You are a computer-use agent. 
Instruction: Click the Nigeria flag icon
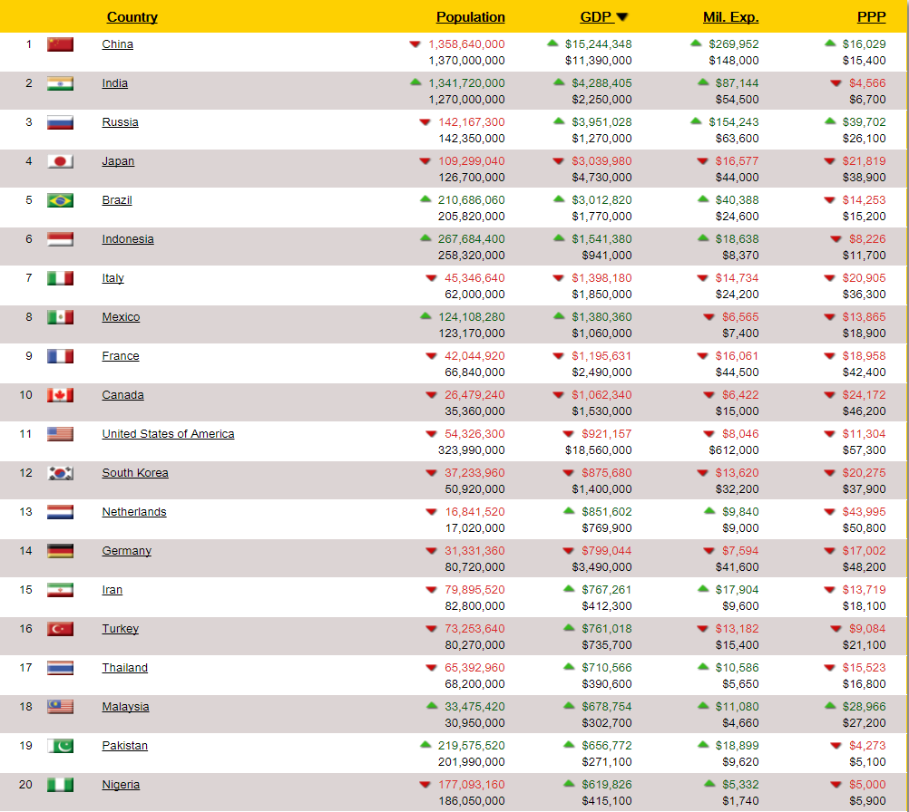click(60, 784)
